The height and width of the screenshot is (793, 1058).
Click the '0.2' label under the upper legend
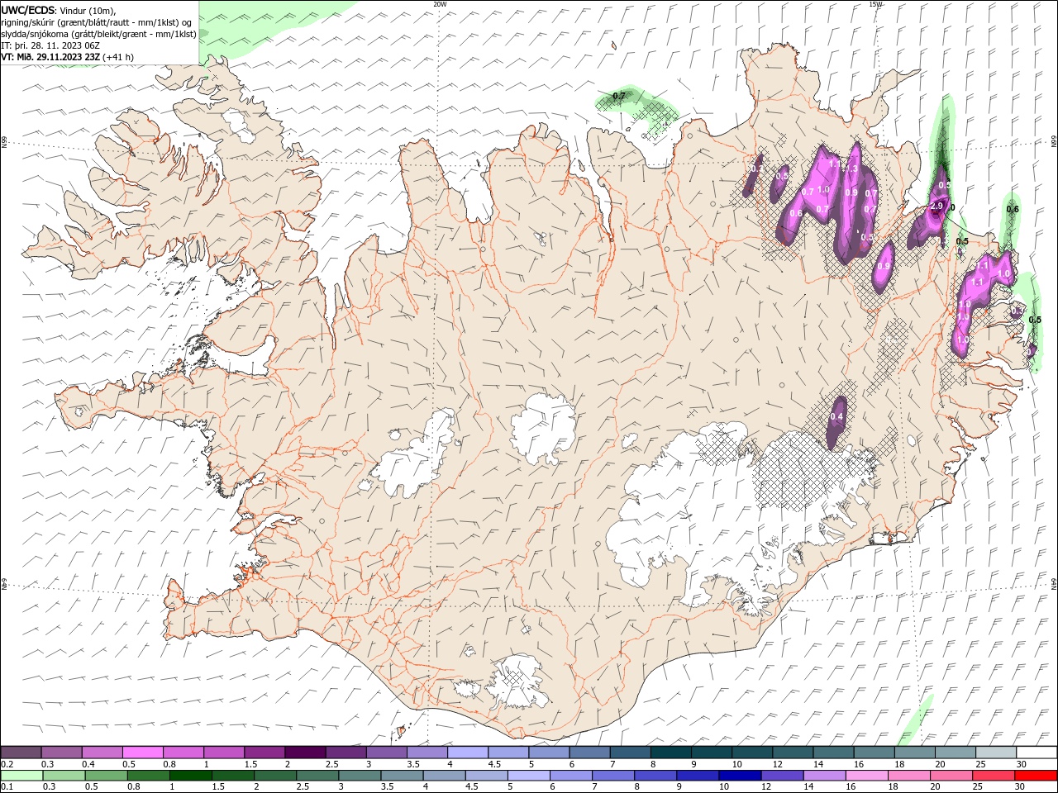pos(7,764)
